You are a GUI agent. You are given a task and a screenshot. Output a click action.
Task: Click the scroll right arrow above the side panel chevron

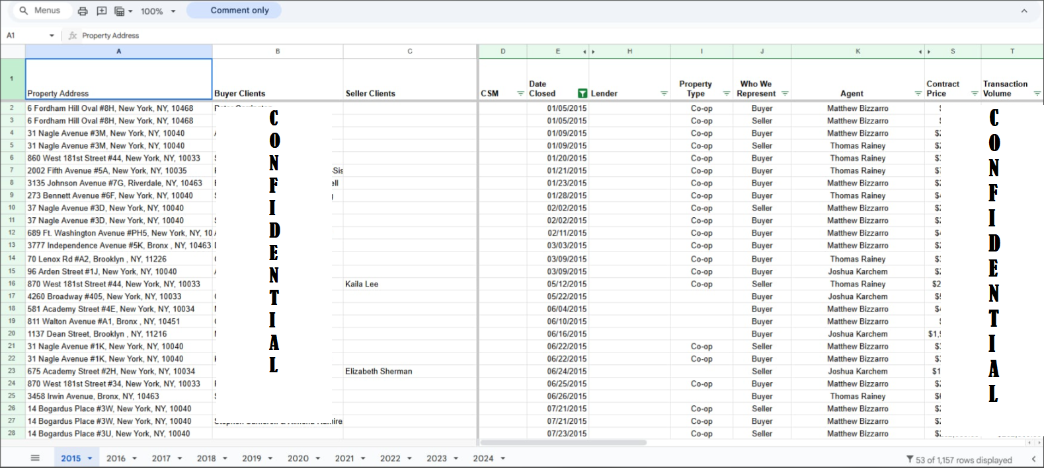point(1038,443)
